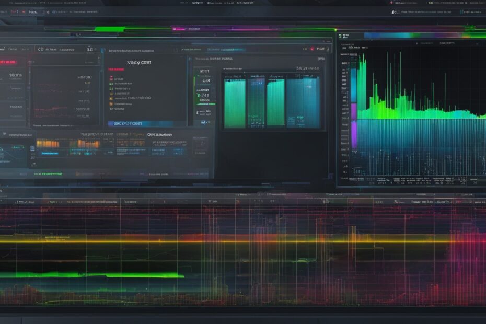486x324 pixels.
Task: Click the square thumbnail icon beside the Oscillation panel
Action: point(200,146)
